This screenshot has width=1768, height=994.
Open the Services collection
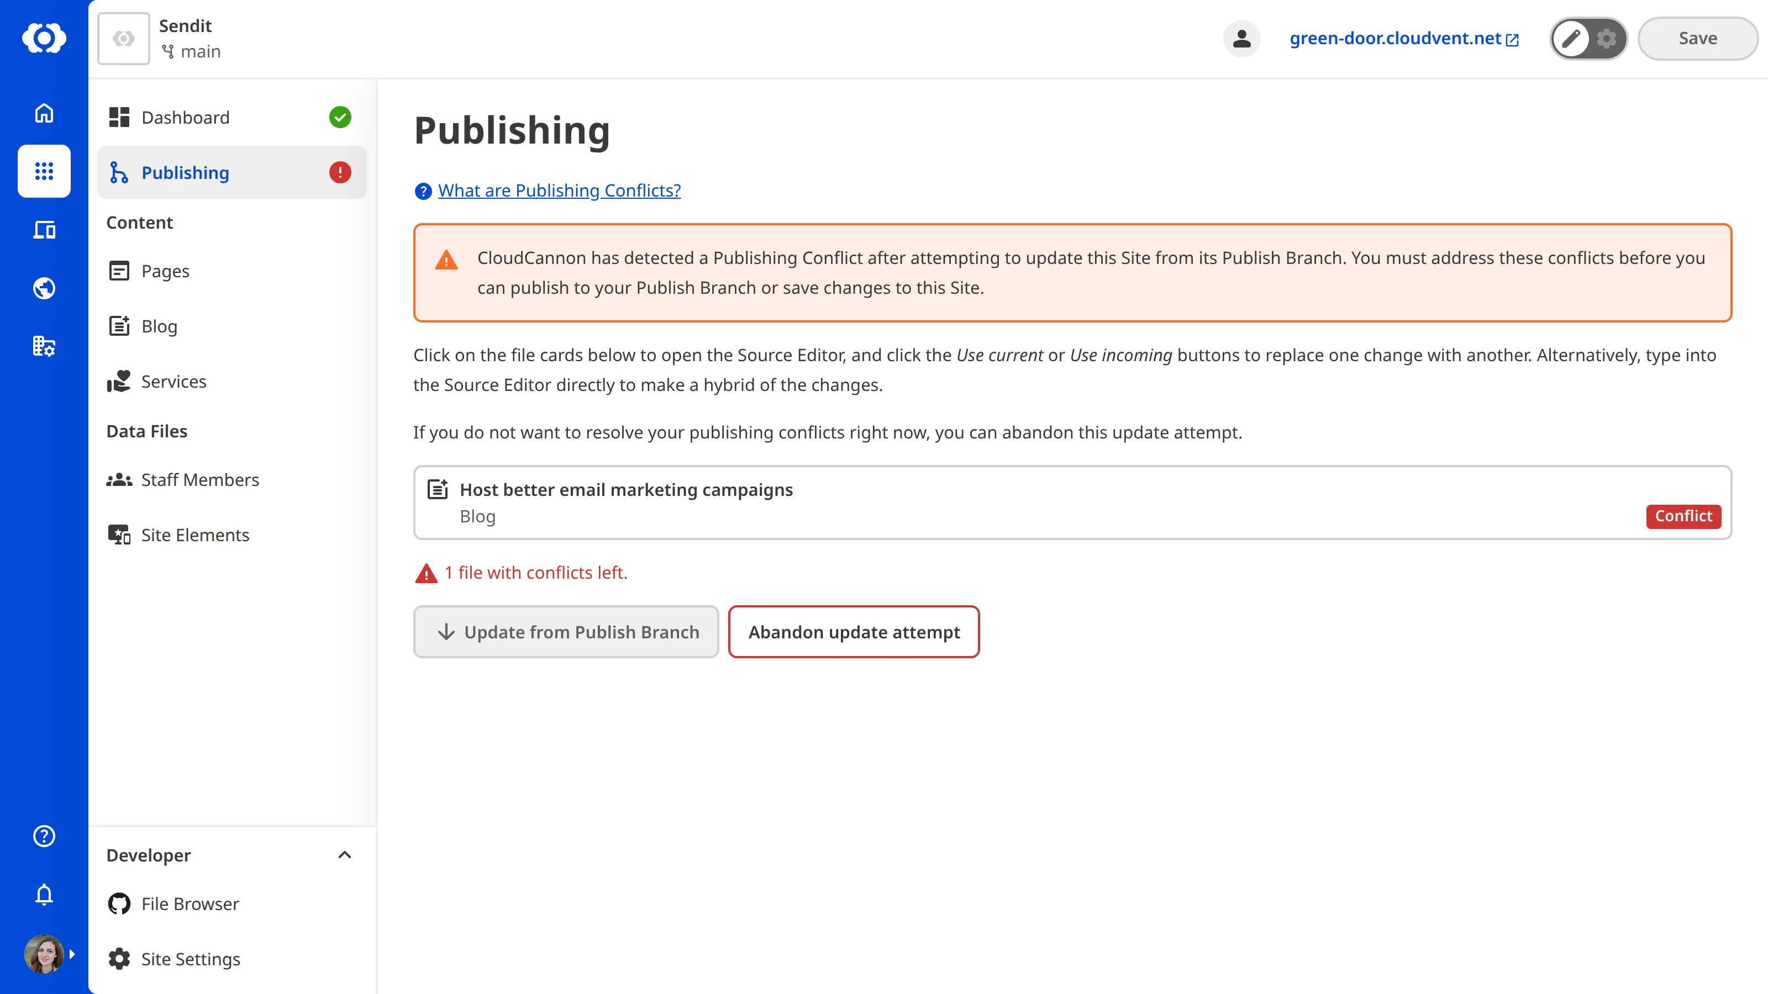232,382
